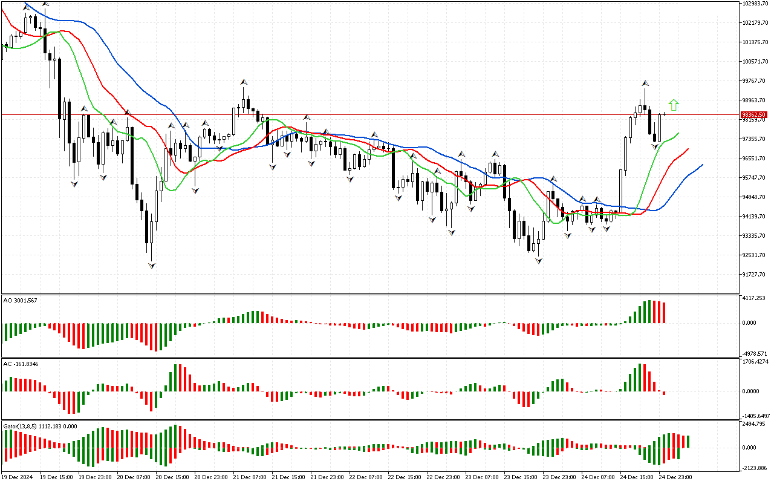Select the 100571.70 price axis label
Screen dimensions: 774x484
756,62
